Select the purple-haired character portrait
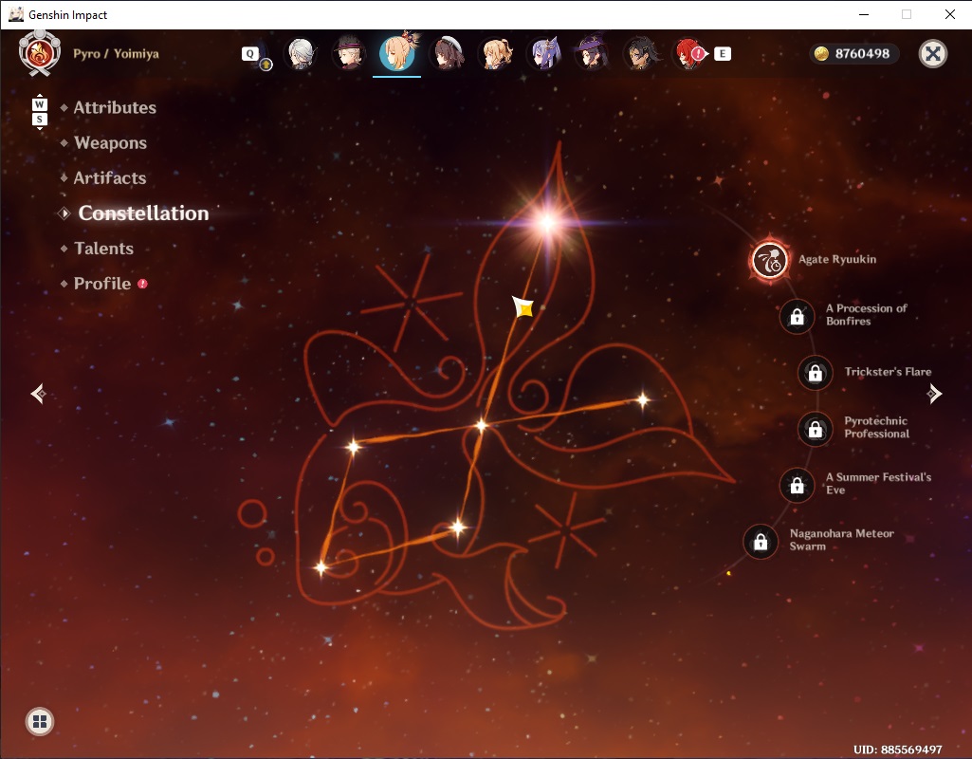Image resolution: width=972 pixels, height=759 pixels. (544, 53)
